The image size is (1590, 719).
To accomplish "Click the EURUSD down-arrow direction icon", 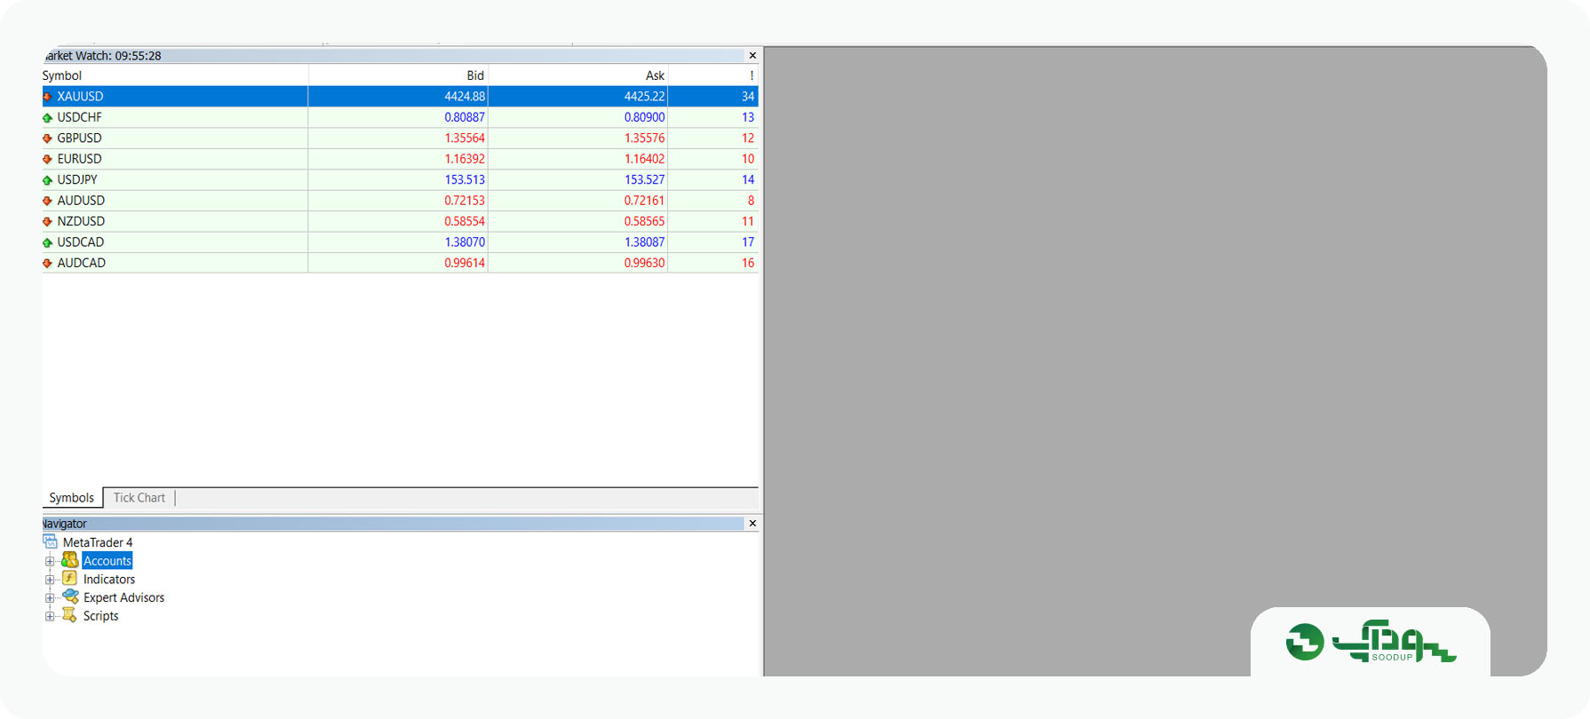I will pyautogui.click(x=47, y=159).
